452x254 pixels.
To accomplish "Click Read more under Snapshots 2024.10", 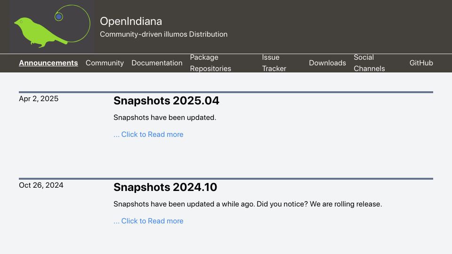I will point(148,221).
